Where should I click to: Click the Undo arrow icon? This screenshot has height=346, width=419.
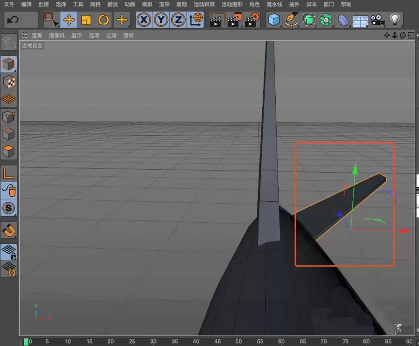[13, 20]
